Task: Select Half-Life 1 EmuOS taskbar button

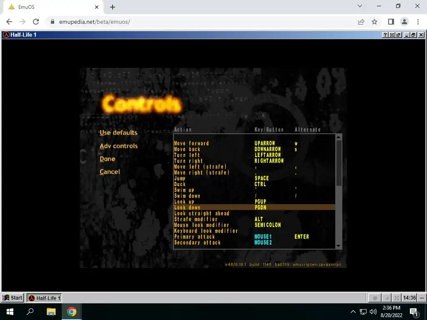Action: pyautogui.click(x=44, y=298)
